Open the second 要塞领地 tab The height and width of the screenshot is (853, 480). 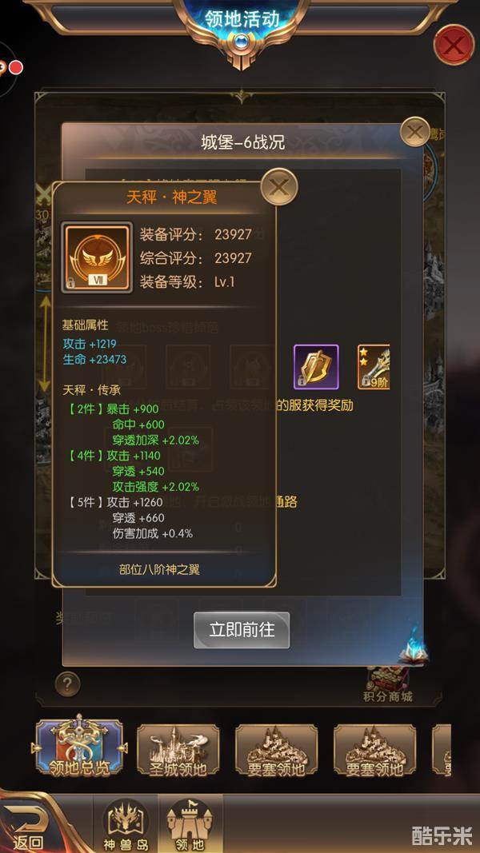[375, 751]
